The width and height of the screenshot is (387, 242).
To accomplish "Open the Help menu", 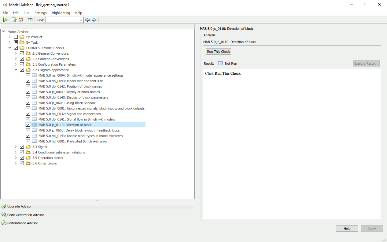I will click(x=79, y=13).
